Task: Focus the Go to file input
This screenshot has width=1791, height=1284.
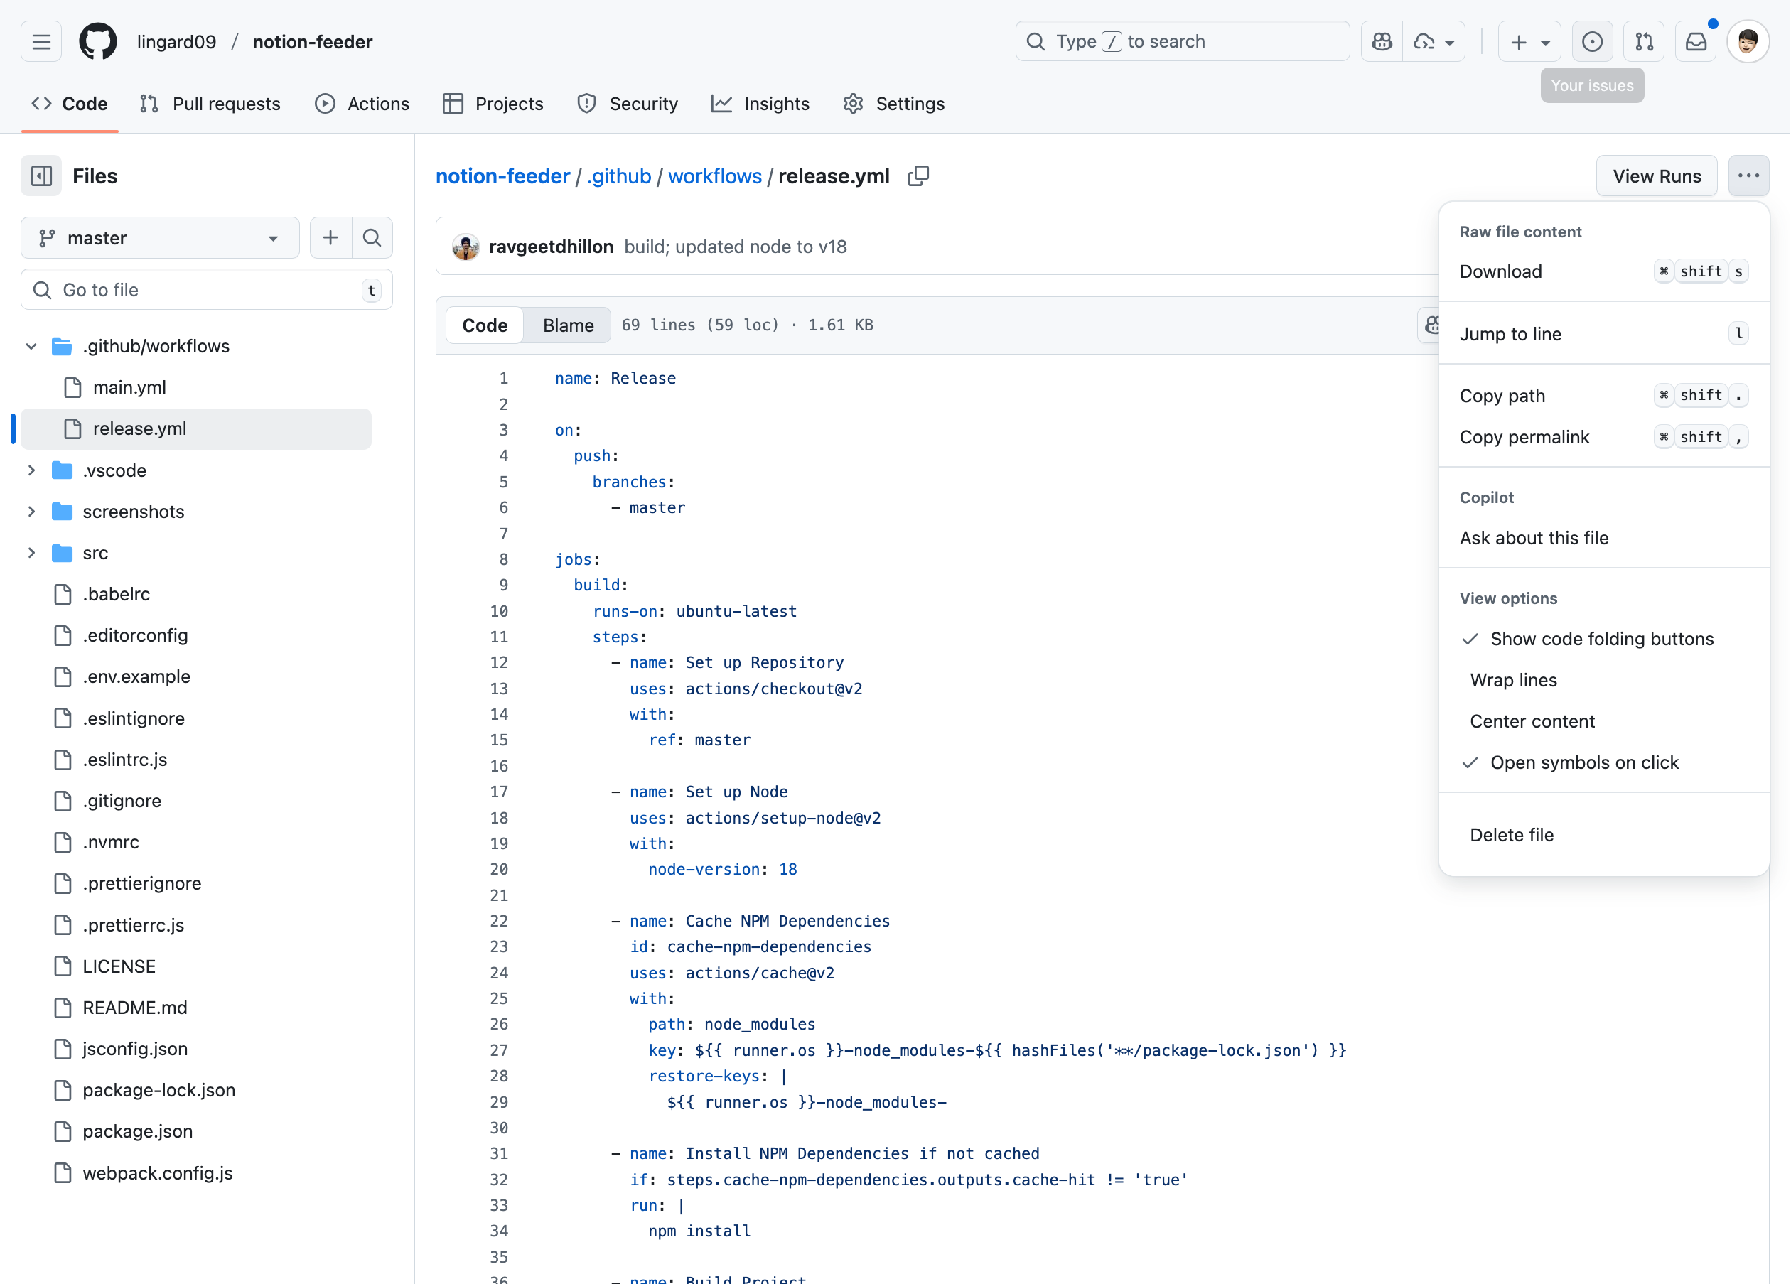Action: [207, 290]
